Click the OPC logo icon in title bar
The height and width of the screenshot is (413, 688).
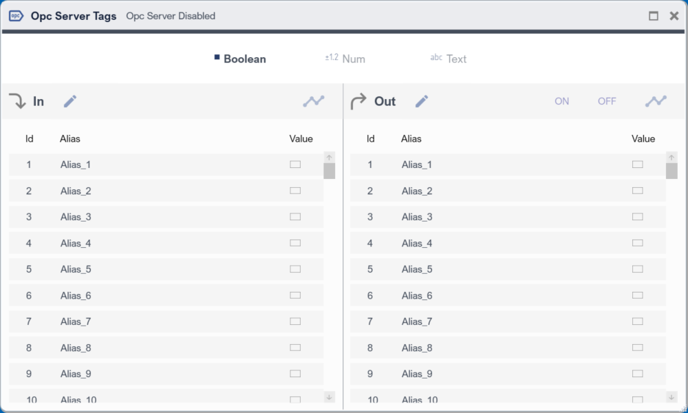click(x=16, y=16)
